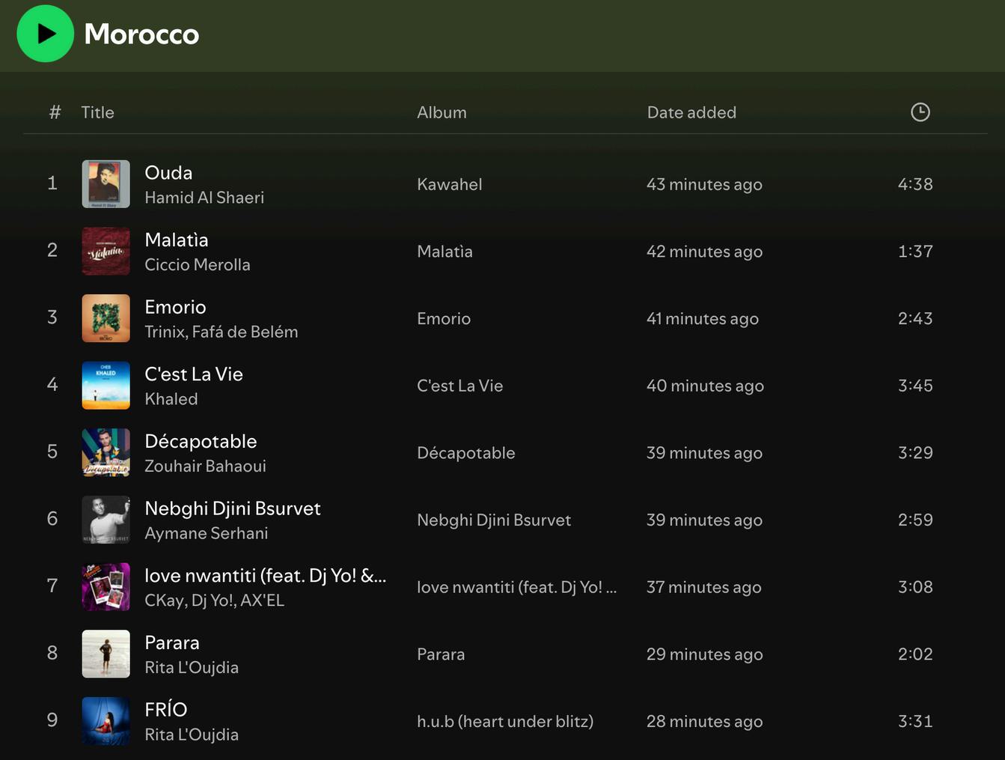
Task: Click the 3:08 duration value
Action: click(x=915, y=587)
